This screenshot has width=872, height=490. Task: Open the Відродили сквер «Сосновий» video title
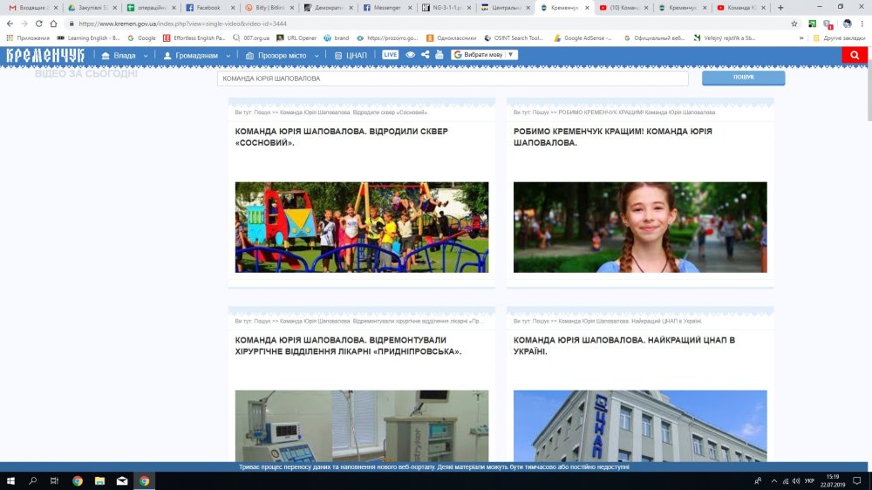(x=341, y=137)
